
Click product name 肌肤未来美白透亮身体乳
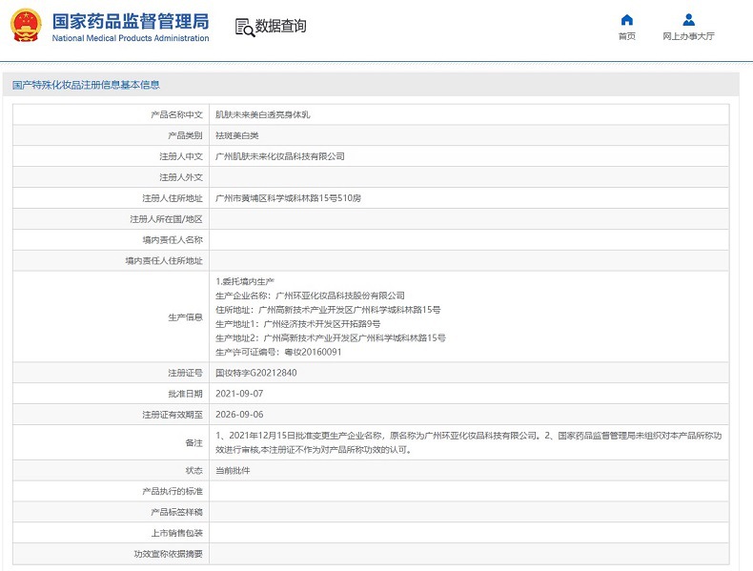263,114
